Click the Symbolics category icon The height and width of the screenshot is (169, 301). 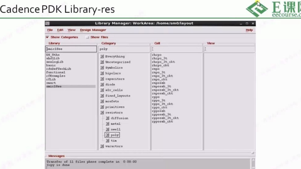click(102, 68)
